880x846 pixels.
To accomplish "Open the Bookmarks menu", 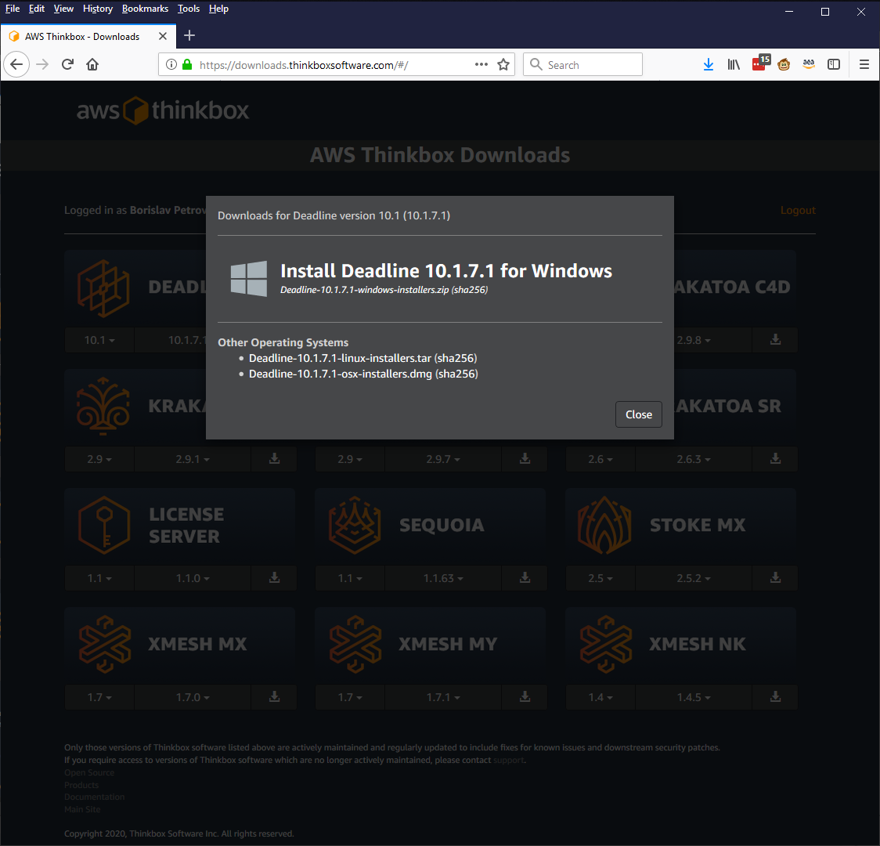I will [x=145, y=9].
